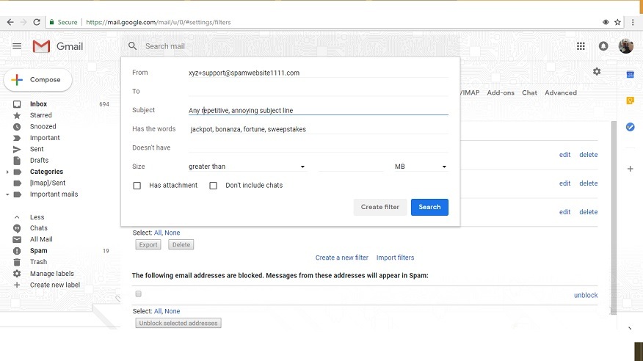Click the Spam exclamation icon
643x361 pixels.
(17, 251)
